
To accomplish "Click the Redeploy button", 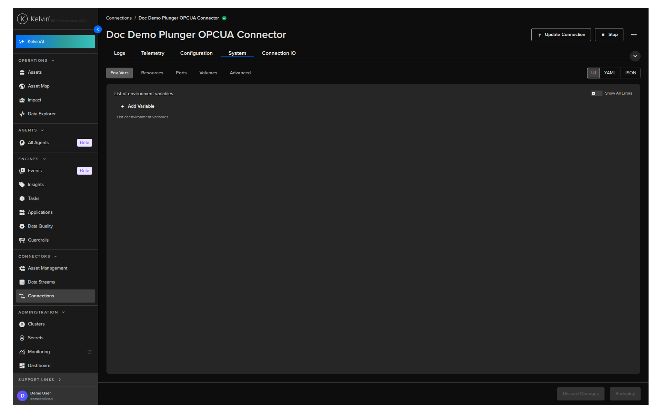I will (x=625, y=394).
